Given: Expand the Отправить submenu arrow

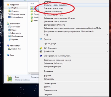Looking at the screenshot, I should pos(107,71).
